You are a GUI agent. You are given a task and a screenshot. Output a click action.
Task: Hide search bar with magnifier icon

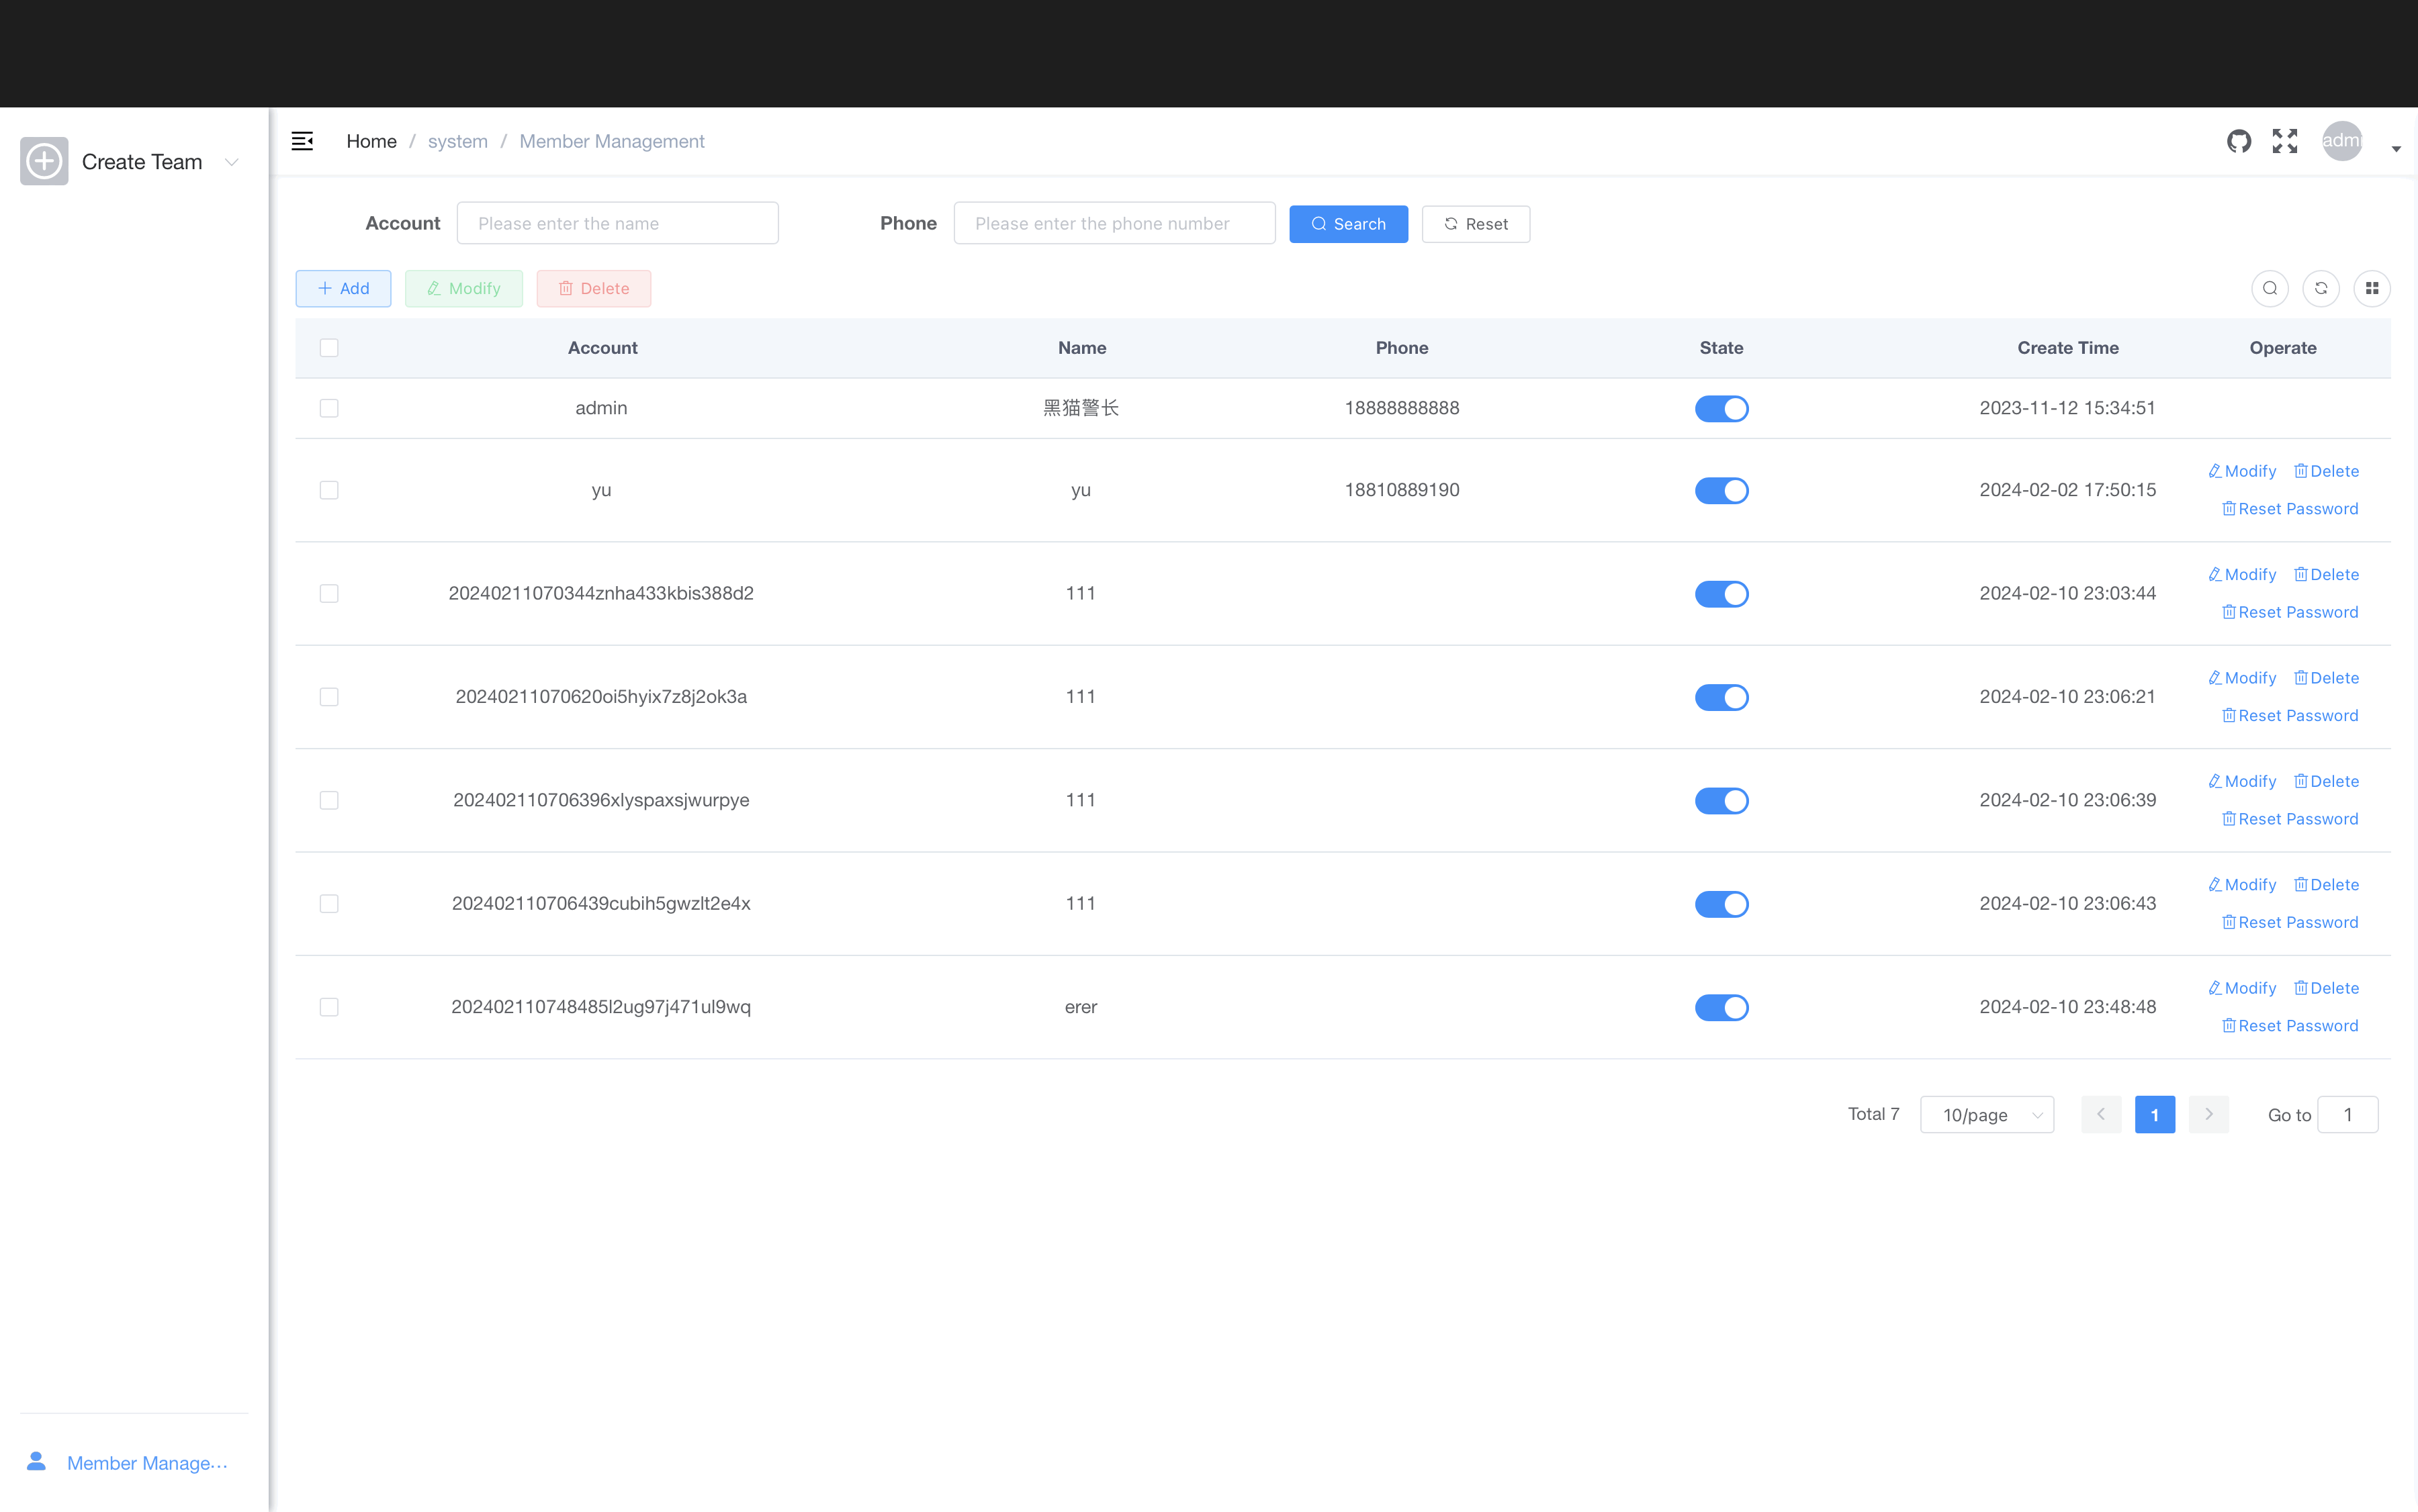pos(2270,288)
